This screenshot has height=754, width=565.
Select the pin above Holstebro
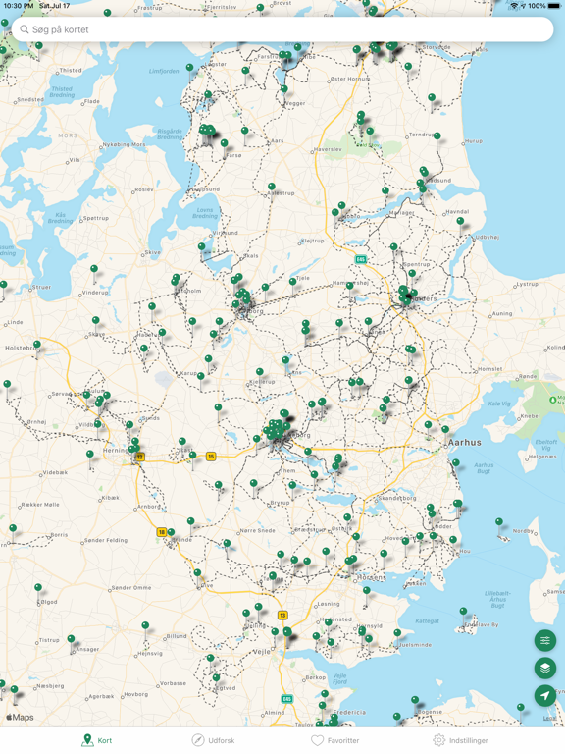tap(37, 344)
